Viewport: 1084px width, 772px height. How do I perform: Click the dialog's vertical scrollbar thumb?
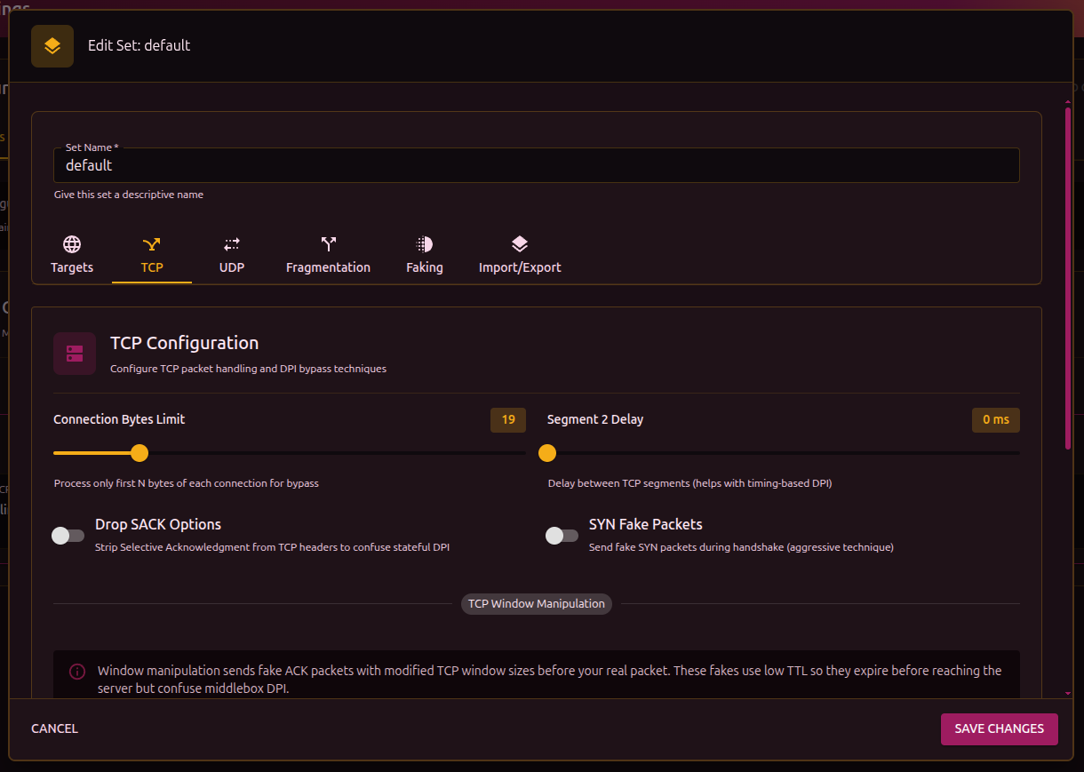[x=1068, y=275]
